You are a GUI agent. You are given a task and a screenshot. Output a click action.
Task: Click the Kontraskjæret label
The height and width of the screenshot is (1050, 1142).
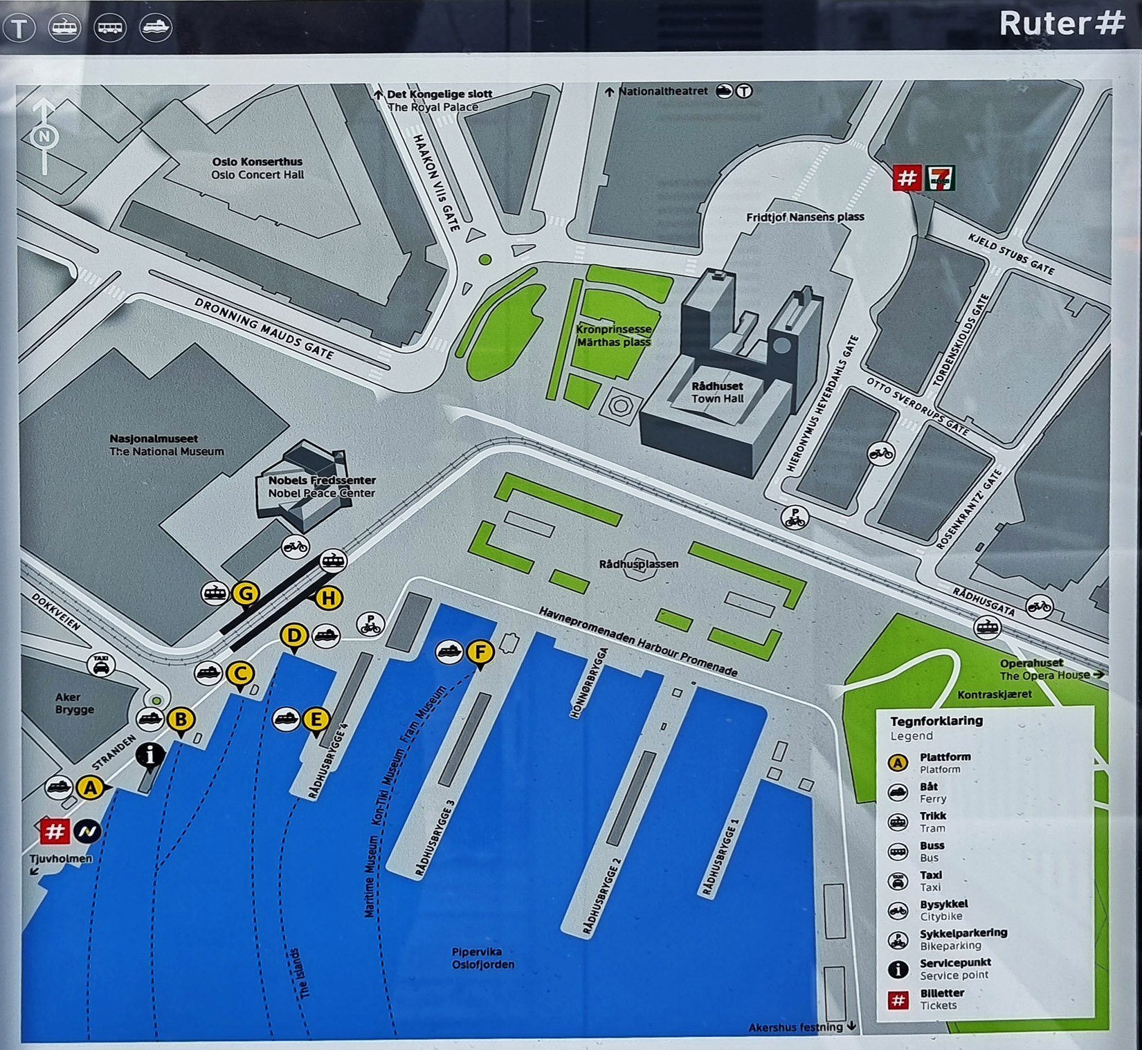pyautogui.click(x=995, y=694)
